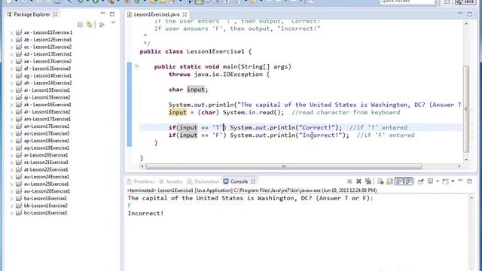Viewport: 482px width, 271px height.
Task: Select the aw-Lesson26Exercise1 project icon
Action: pos(19,191)
